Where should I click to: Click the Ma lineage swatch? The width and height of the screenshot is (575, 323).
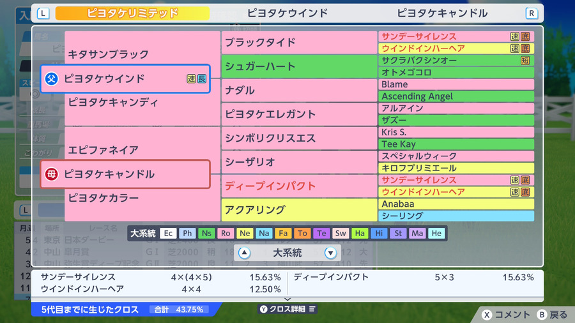[x=417, y=233]
